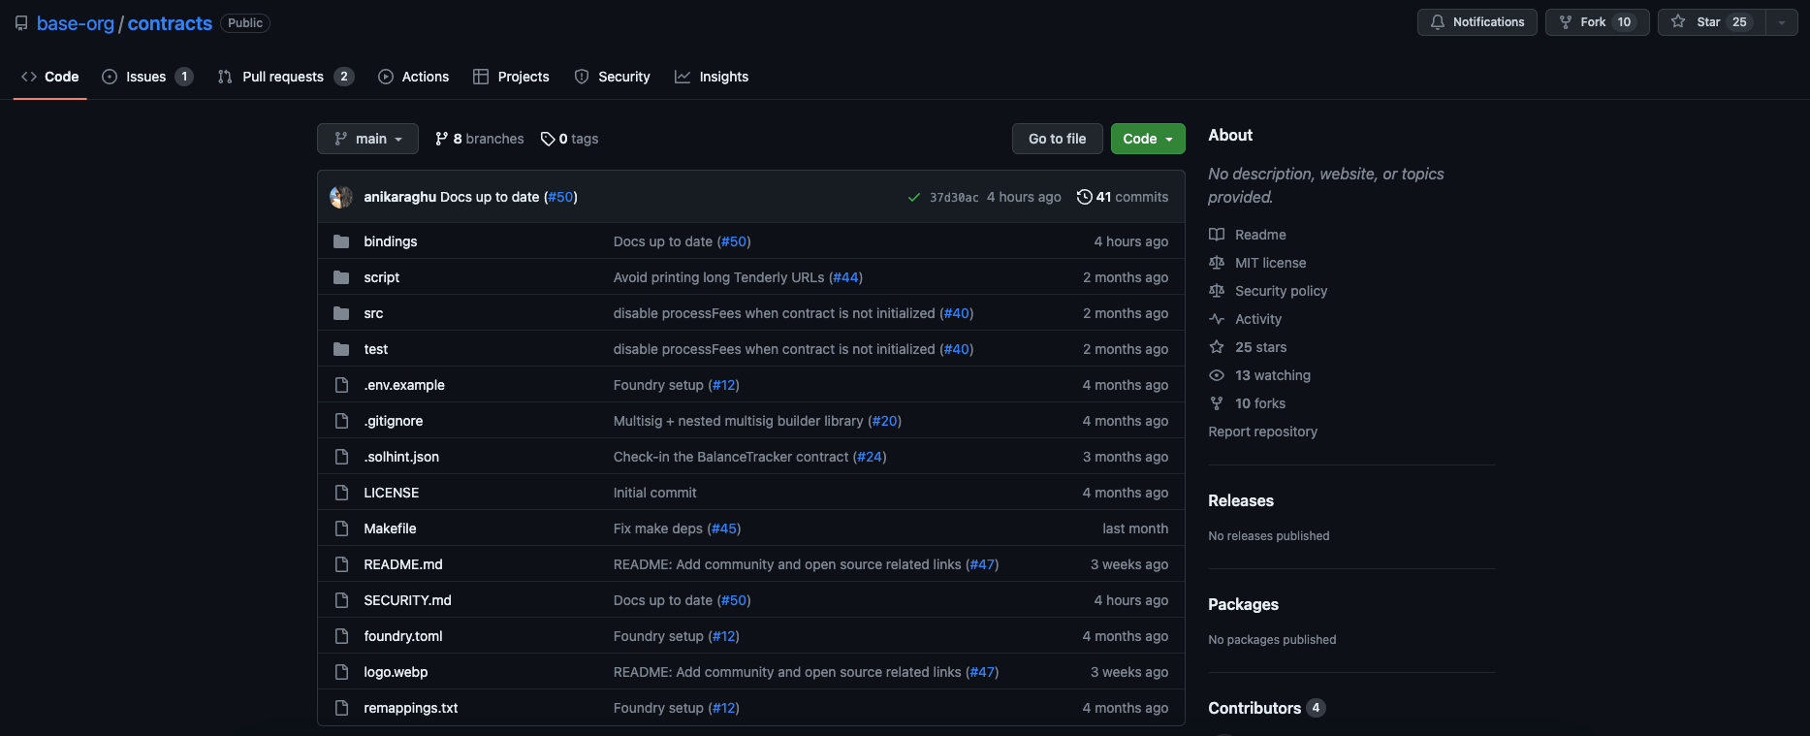Click the Go to file button
This screenshot has width=1810, height=736.
(1058, 139)
